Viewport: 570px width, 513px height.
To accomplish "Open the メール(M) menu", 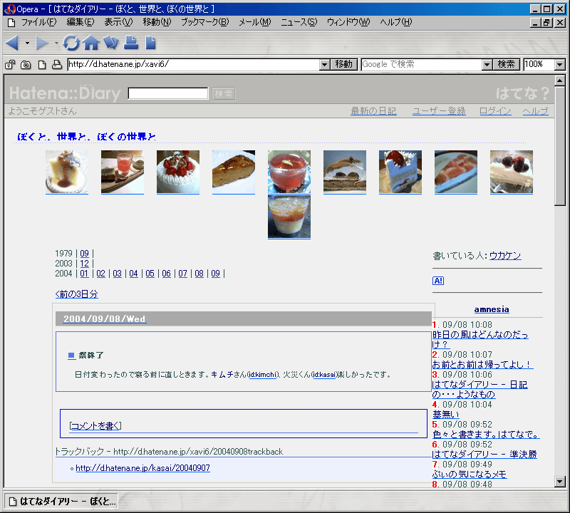I will tap(255, 22).
